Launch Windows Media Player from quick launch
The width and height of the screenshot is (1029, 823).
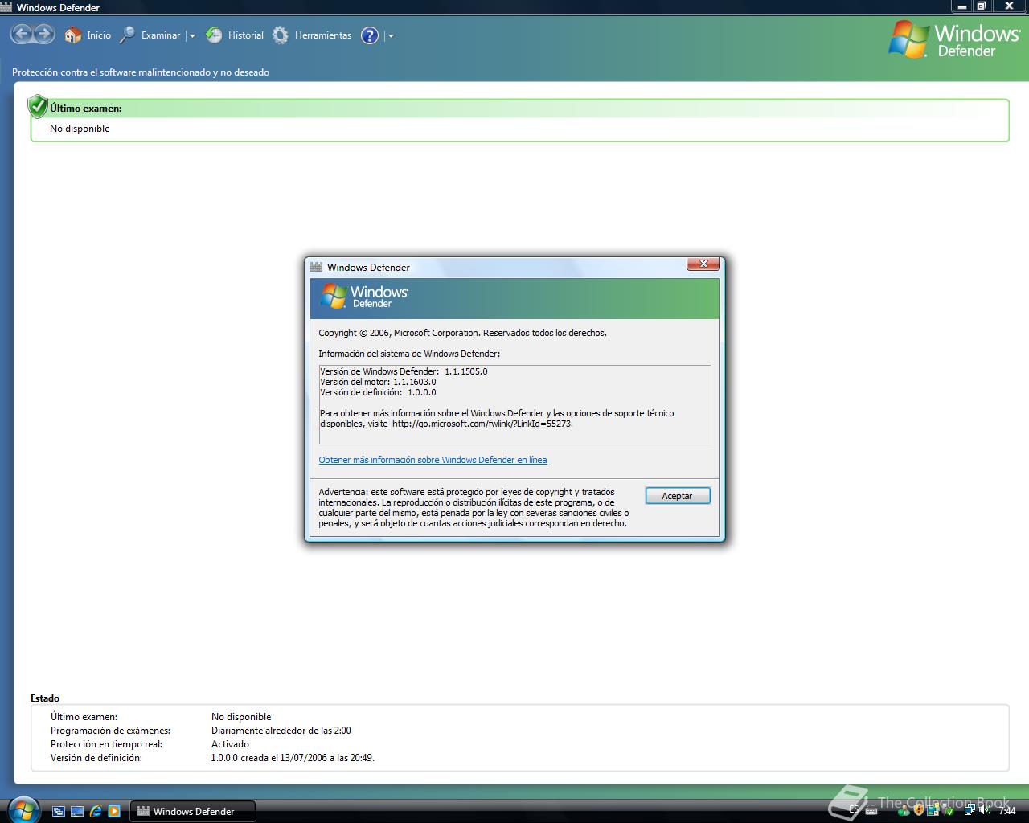coord(114,811)
